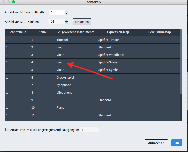Click the MIDI-Schnittstellen number field

click(x=57, y=12)
